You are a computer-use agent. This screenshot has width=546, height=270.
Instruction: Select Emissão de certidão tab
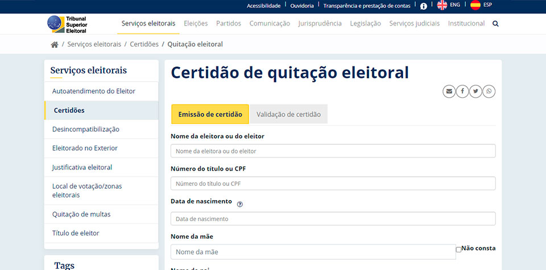pyautogui.click(x=210, y=114)
